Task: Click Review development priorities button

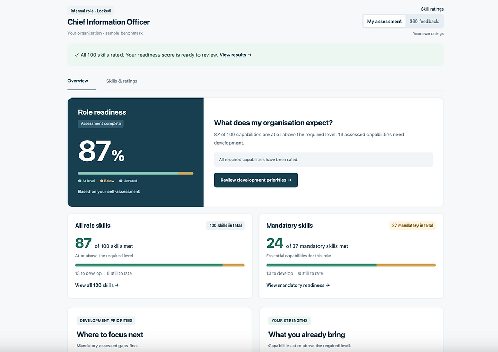Action: 256,180
